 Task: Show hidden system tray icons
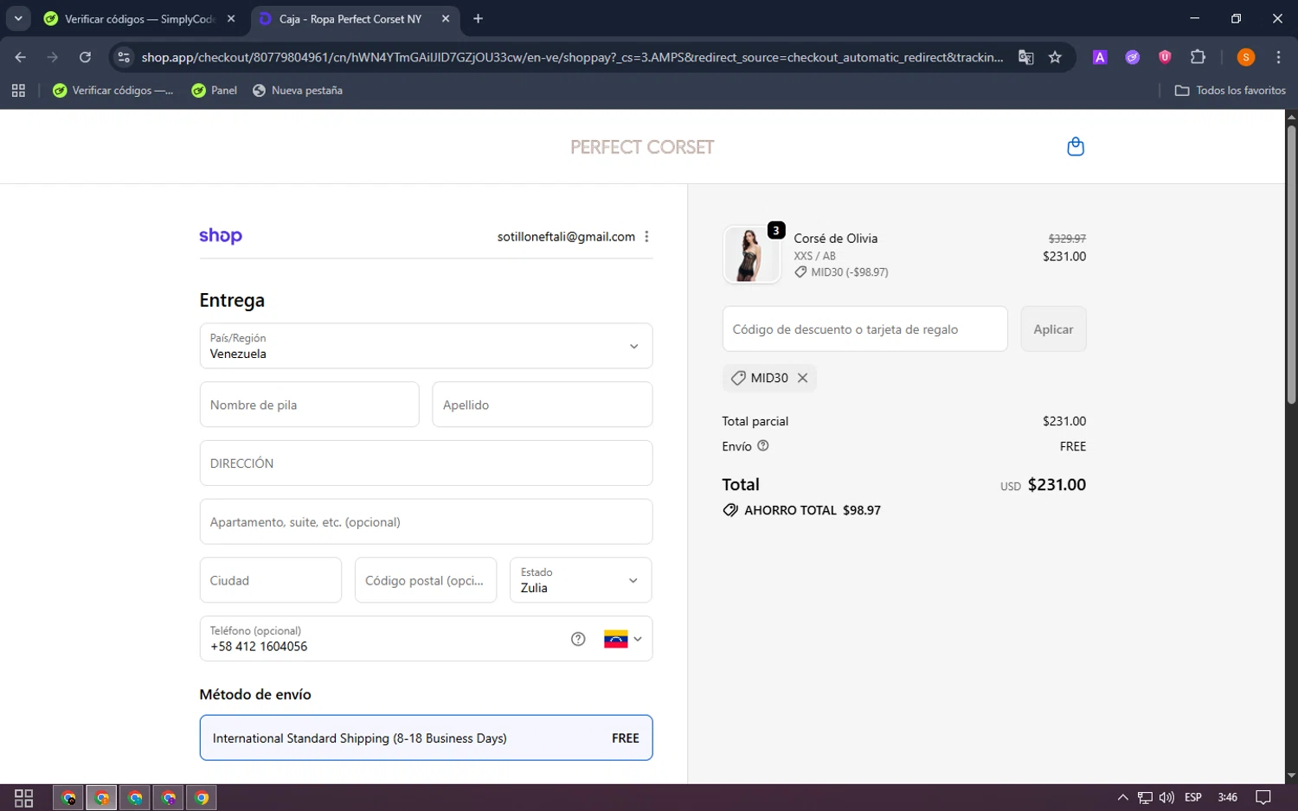1122,797
